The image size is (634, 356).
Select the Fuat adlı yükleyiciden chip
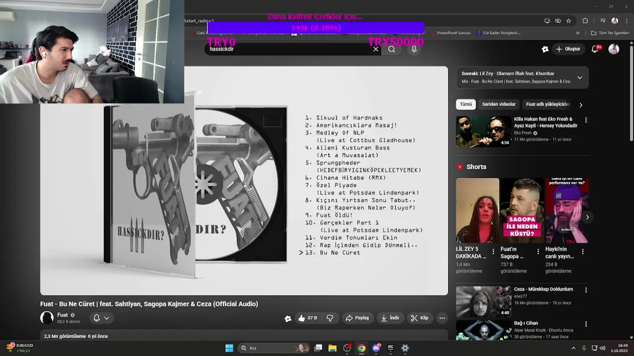coord(548,104)
